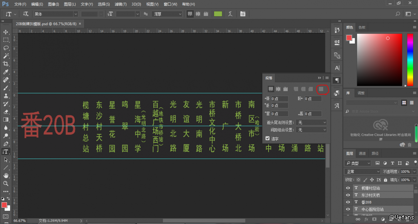Select the Hand tool

6,176
